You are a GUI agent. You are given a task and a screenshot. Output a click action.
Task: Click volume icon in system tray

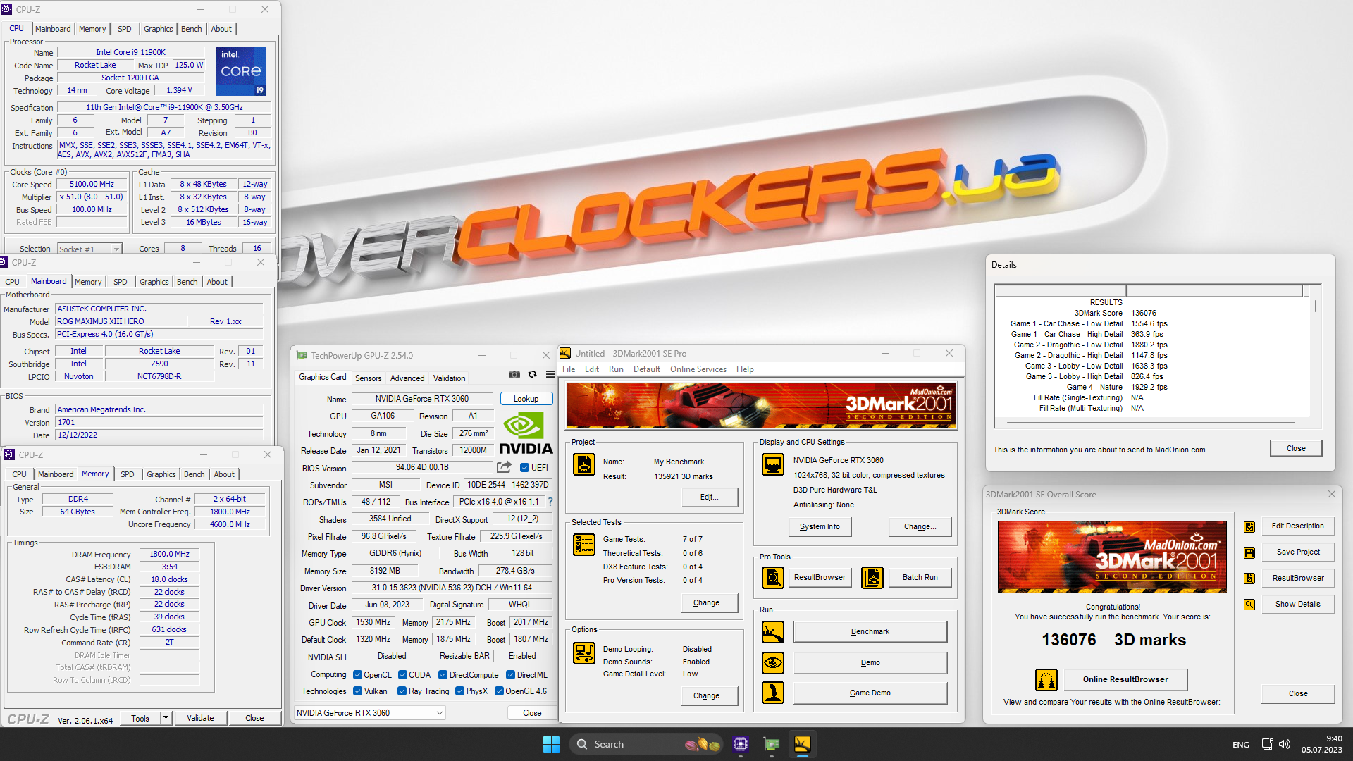tap(1285, 744)
